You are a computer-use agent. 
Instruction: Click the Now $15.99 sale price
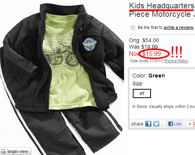click(x=145, y=54)
